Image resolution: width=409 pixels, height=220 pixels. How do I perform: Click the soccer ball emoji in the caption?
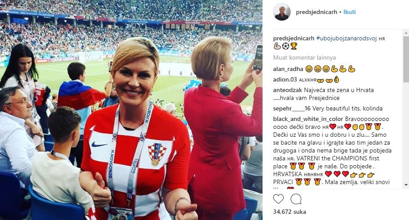tap(285, 46)
